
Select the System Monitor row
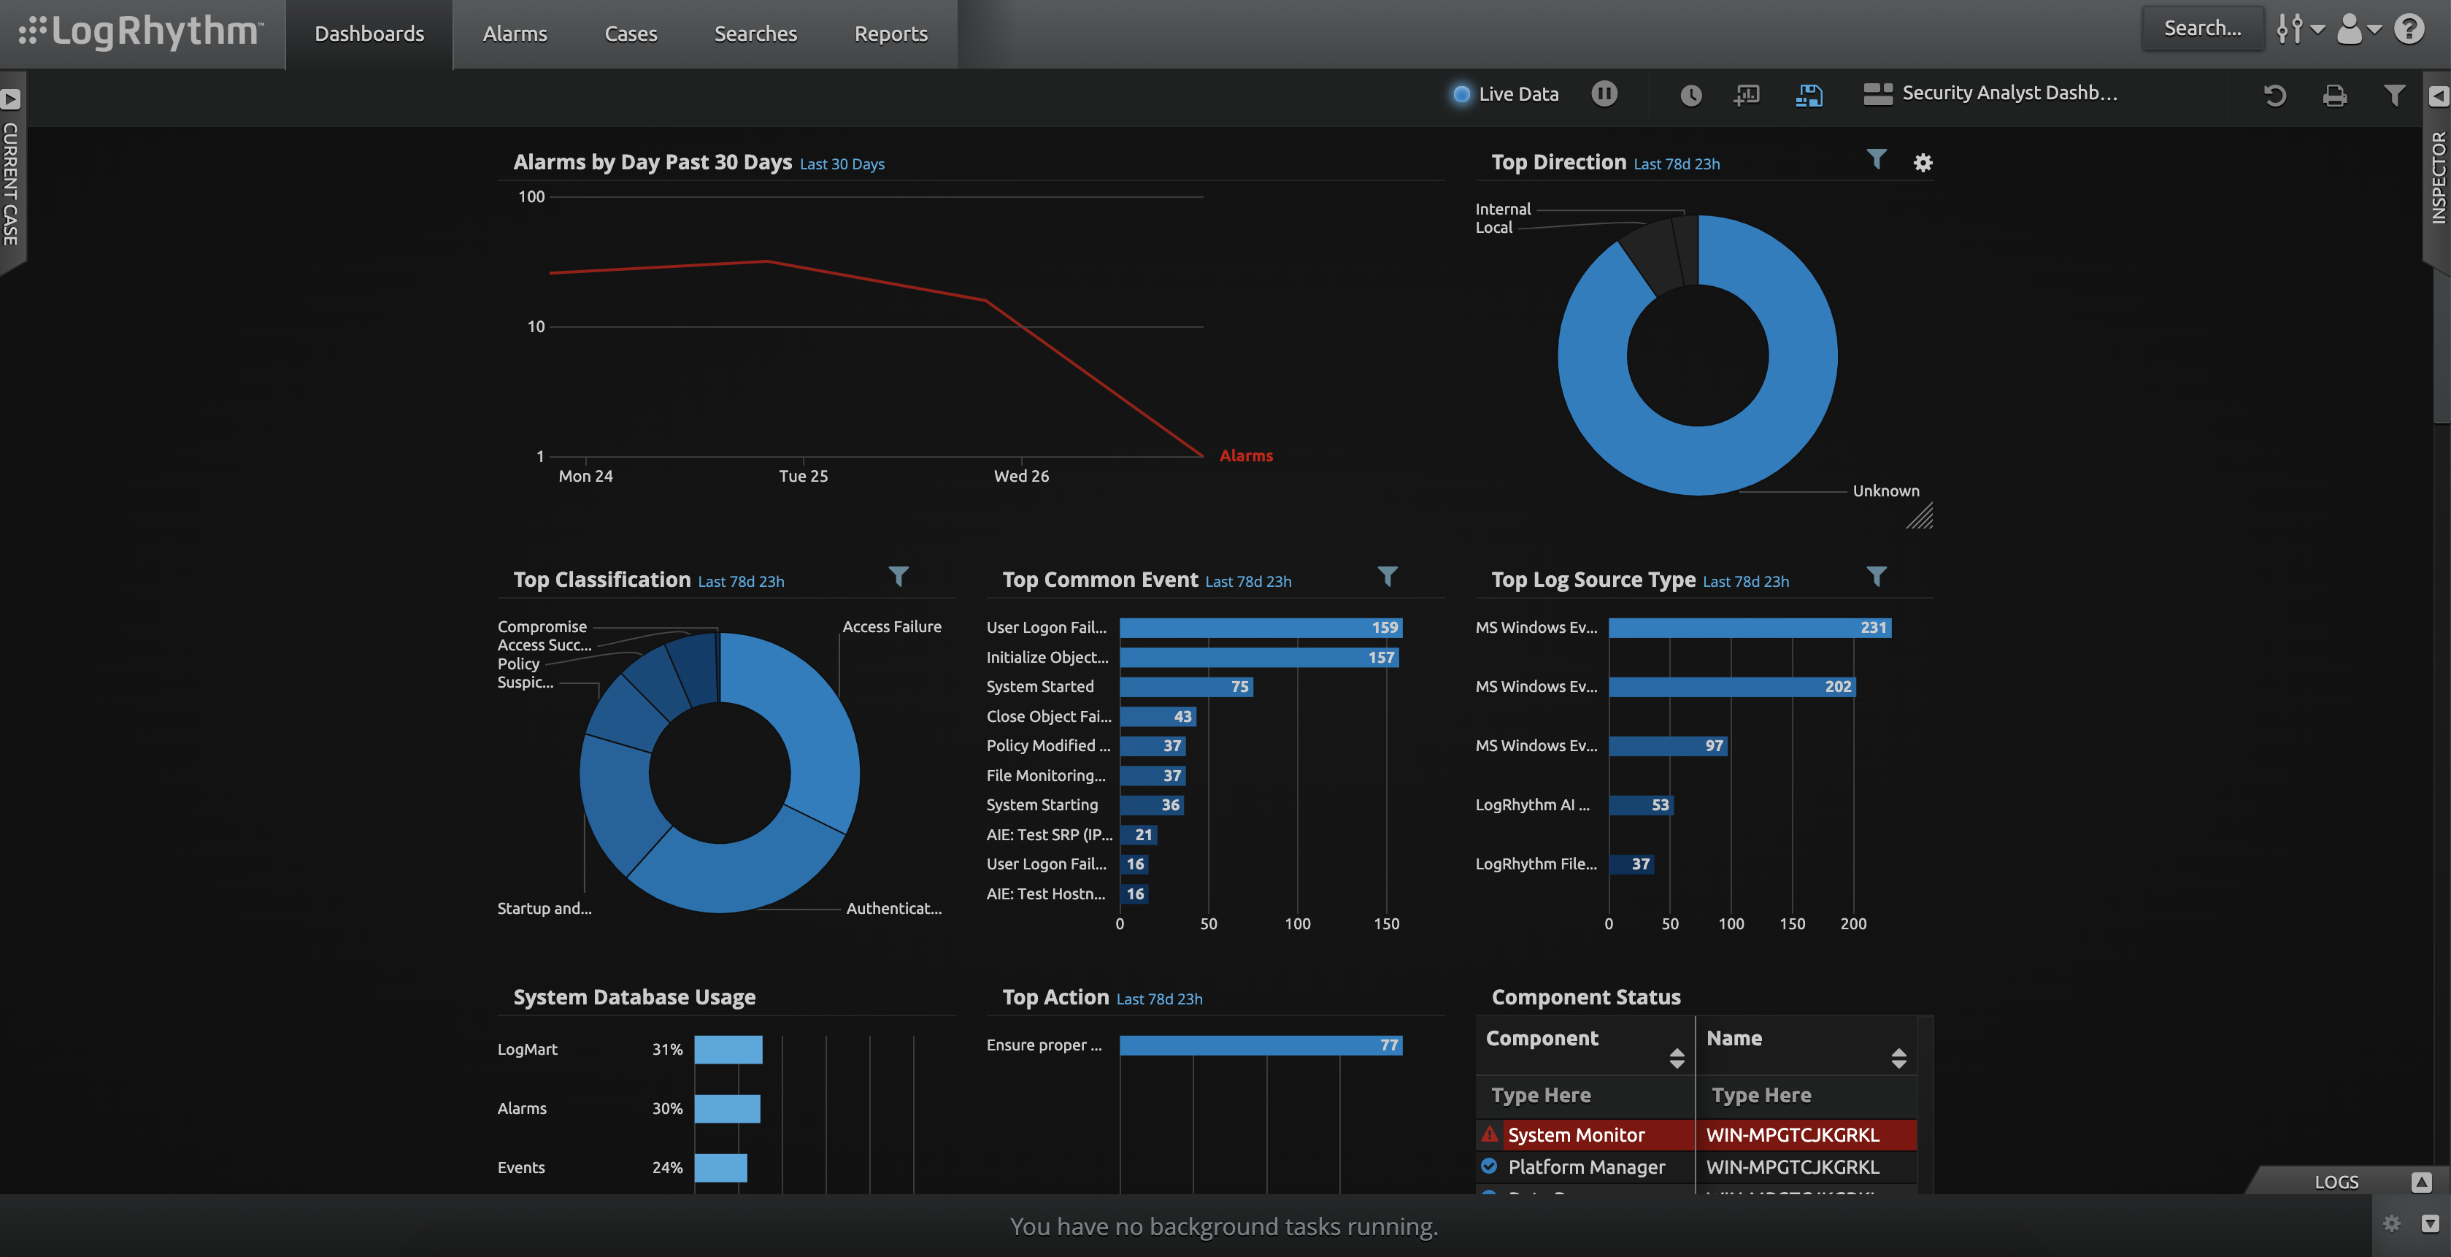1696,1134
